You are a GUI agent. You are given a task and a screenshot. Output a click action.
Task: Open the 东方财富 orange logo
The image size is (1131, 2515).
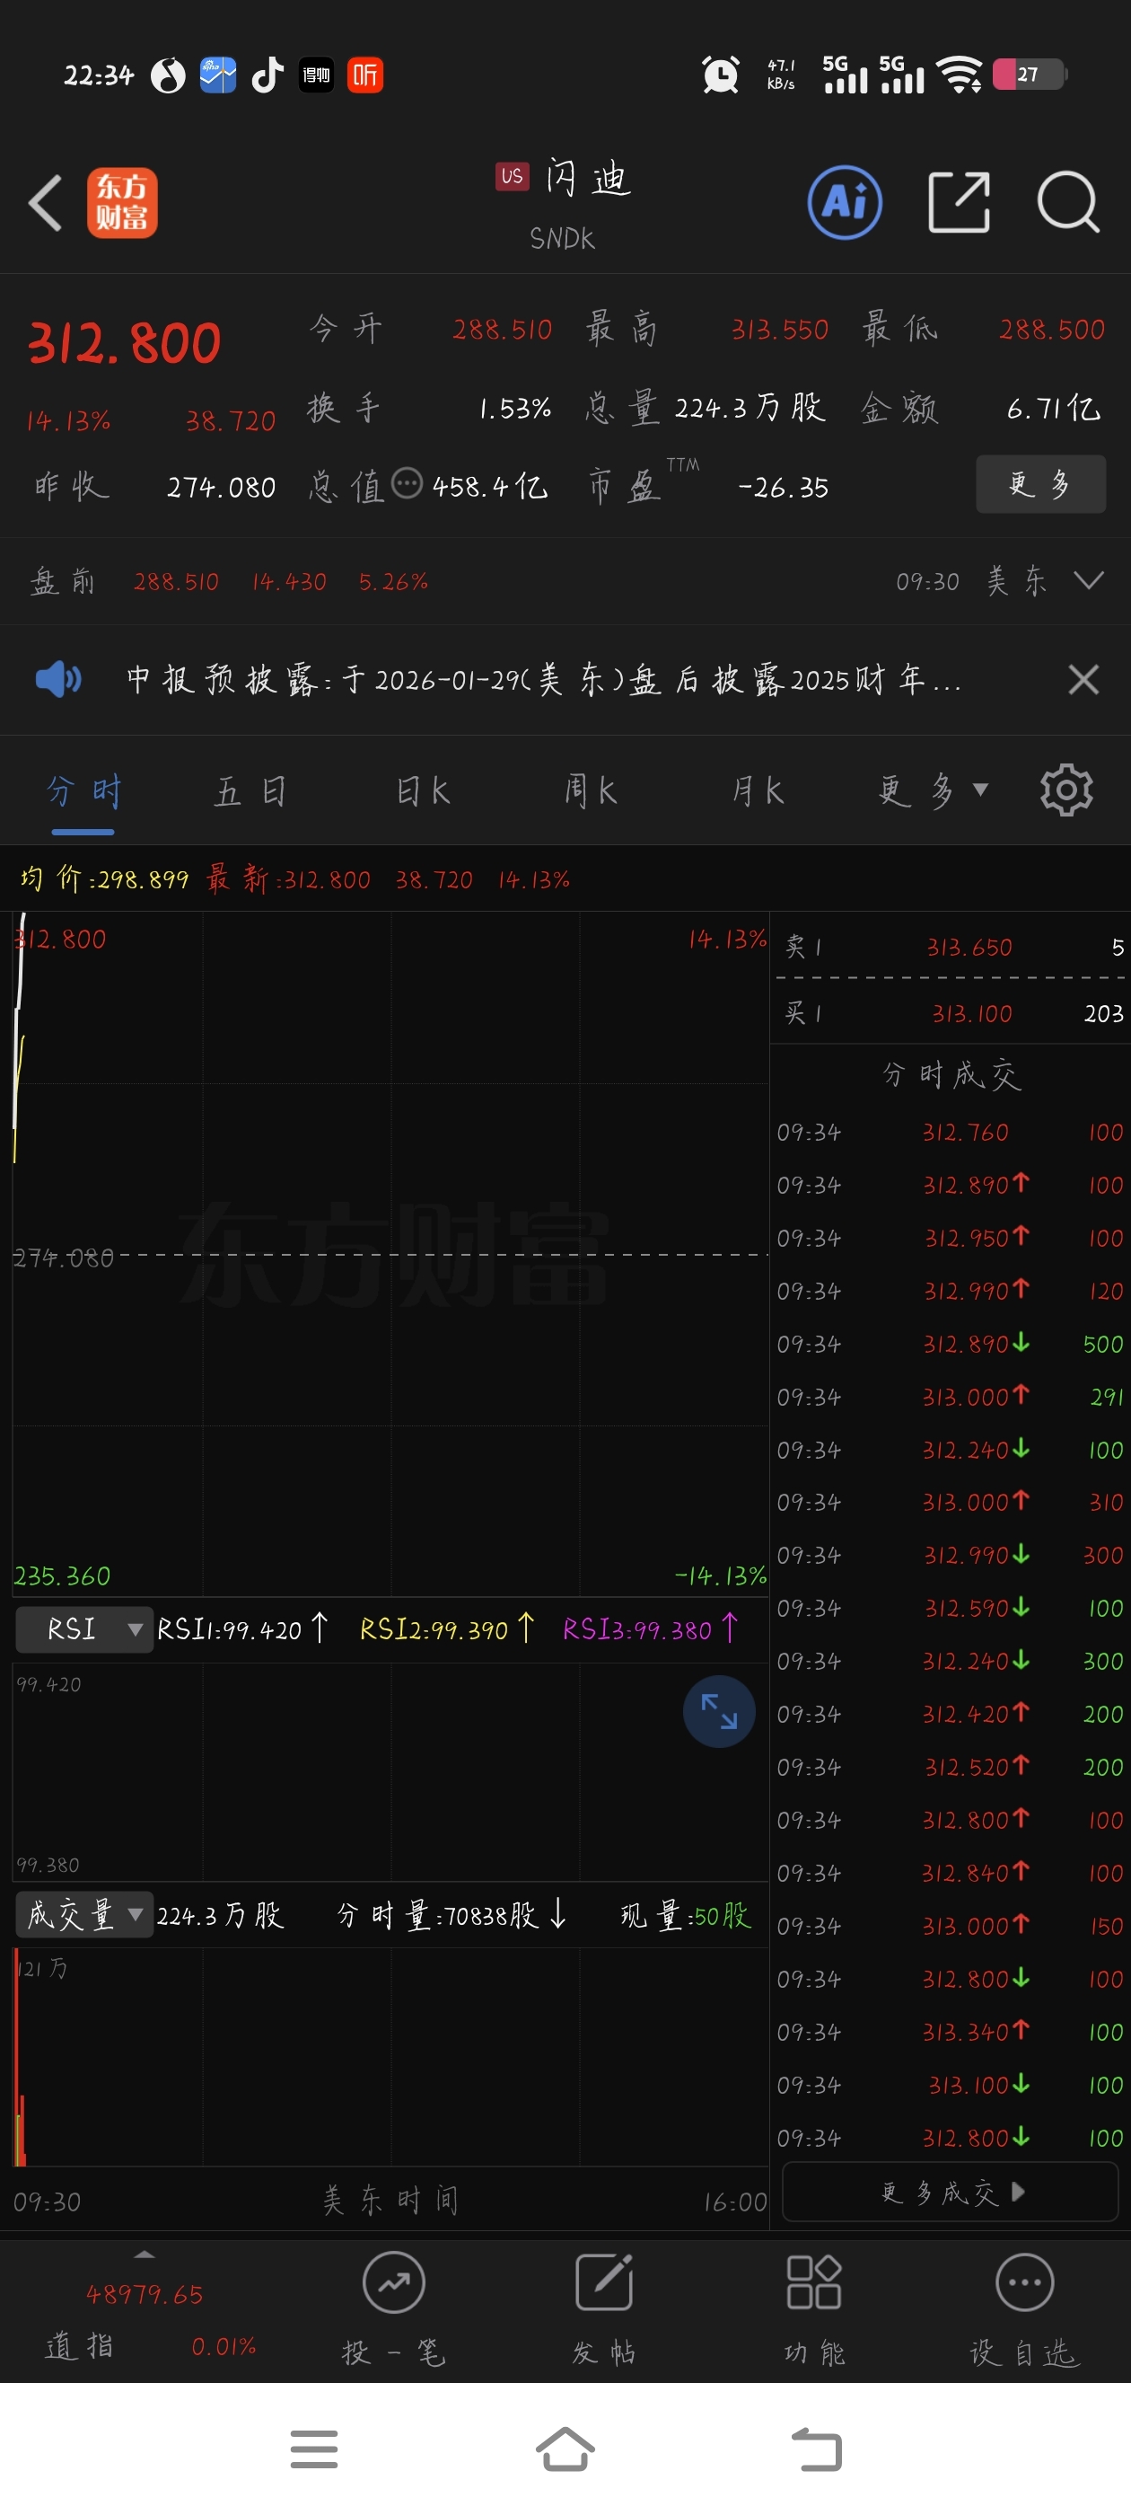[x=122, y=203]
